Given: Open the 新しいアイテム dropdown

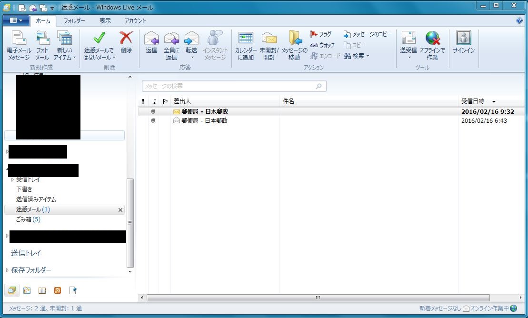Looking at the screenshot, I should tap(64, 45).
